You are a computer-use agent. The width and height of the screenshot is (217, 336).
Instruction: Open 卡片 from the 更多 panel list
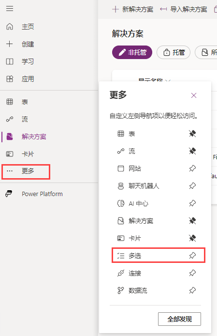(135, 238)
